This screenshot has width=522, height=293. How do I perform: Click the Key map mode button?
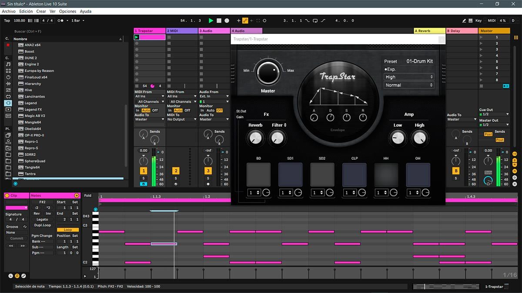pyautogui.click(x=478, y=20)
